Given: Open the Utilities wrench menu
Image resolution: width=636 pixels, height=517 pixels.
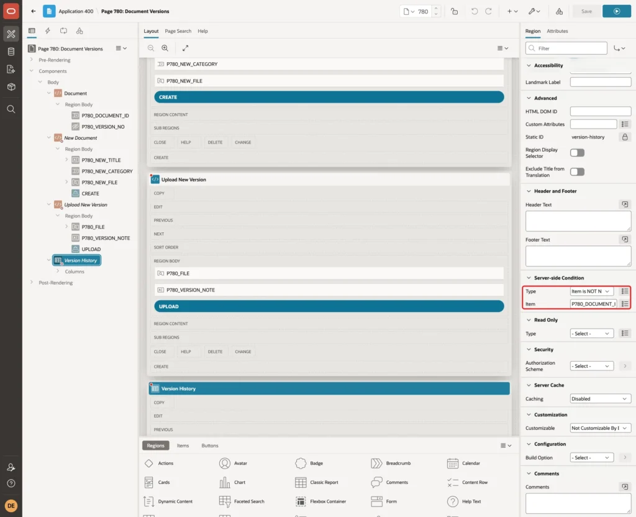Looking at the screenshot, I should click(534, 11).
